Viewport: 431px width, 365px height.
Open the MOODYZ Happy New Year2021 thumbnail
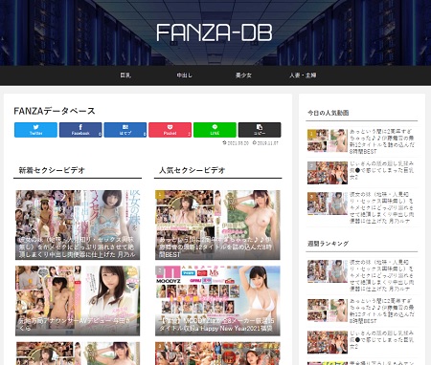(x=217, y=301)
